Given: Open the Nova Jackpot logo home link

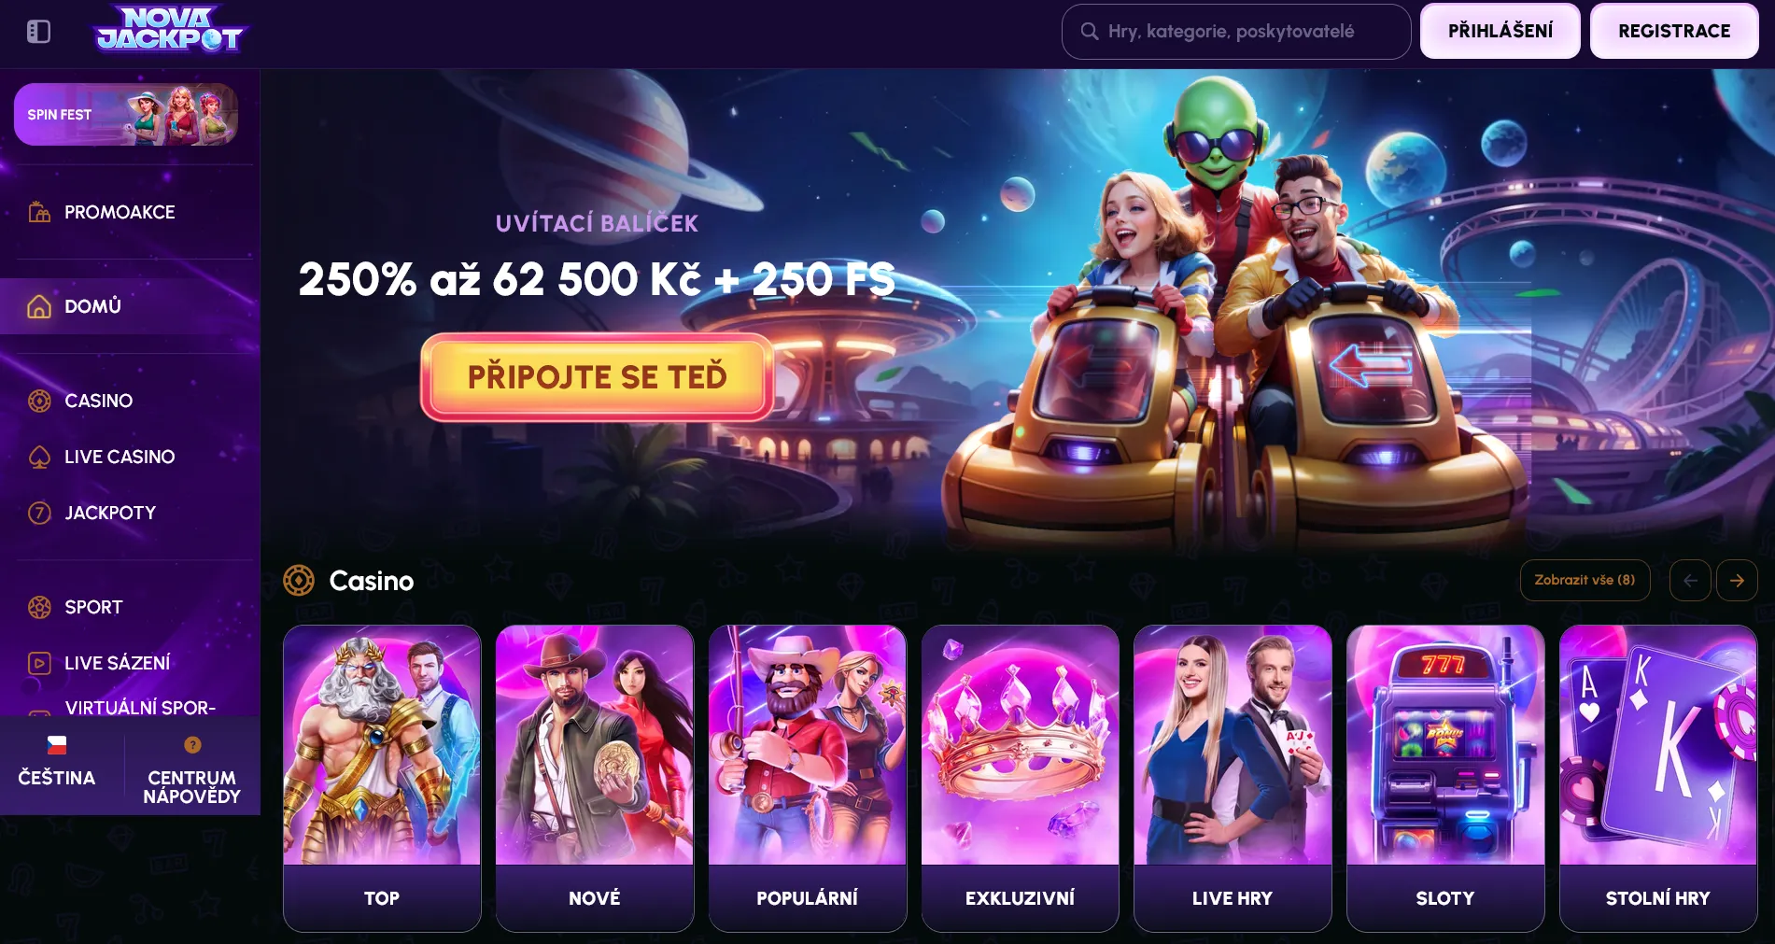Looking at the screenshot, I should (x=169, y=29).
